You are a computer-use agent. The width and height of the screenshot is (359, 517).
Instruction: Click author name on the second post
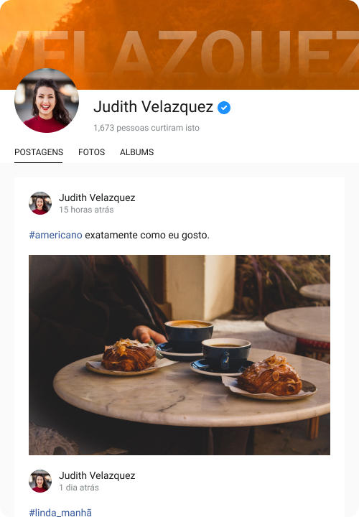pyautogui.click(x=97, y=475)
